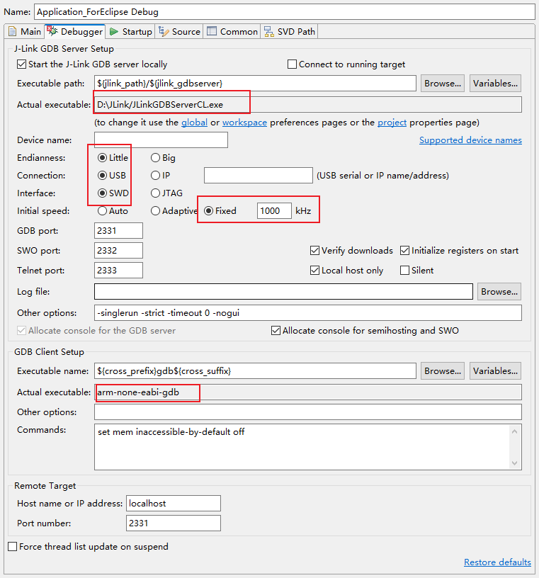Viewport: 539px width, 578px height.
Task: Click the USB serial or IP address field
Action: (x=259, y=176)
